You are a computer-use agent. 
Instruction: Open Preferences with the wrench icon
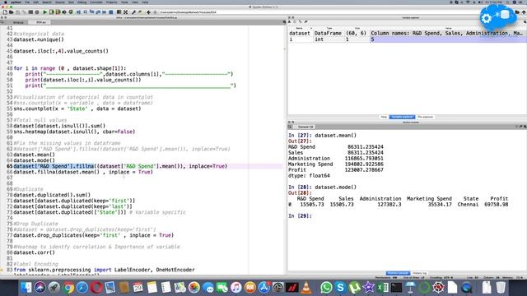(x=133, y=12)
